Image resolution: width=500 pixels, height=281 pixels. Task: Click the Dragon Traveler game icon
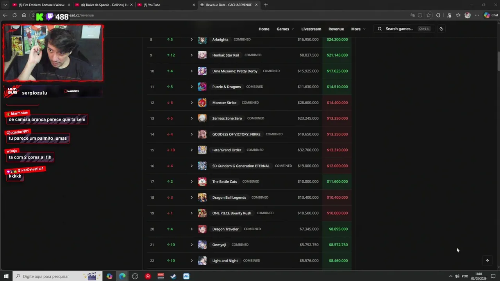click(202, 229)
